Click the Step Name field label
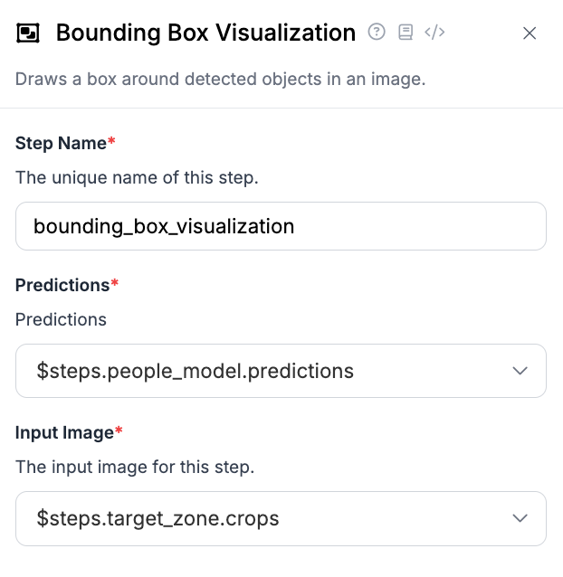 (x=61, y=143)
